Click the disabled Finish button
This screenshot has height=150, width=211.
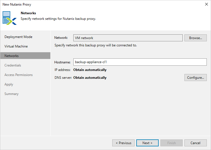point(172,143)
